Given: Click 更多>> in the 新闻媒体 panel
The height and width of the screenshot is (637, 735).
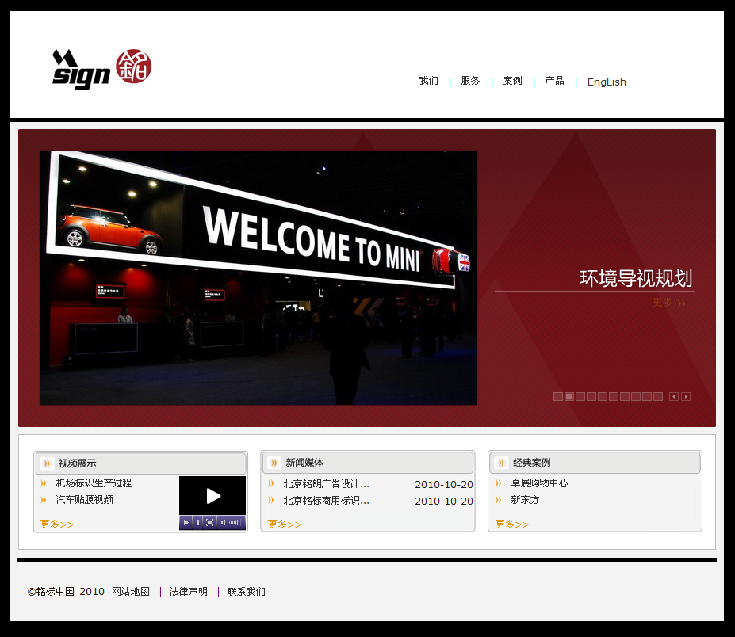Looking at the screenshot, I should click(x=284, y=524).
